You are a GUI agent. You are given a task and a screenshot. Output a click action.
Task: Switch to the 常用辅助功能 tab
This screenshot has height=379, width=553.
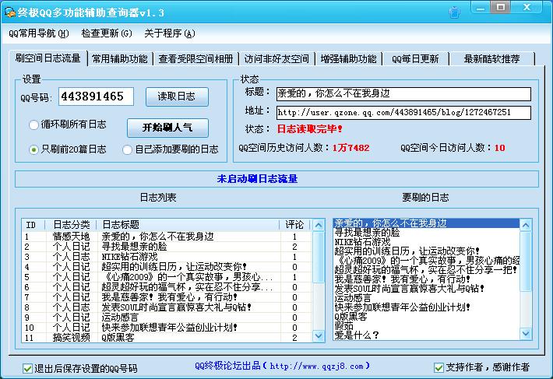pyautogui.click(x=120, y=59)
